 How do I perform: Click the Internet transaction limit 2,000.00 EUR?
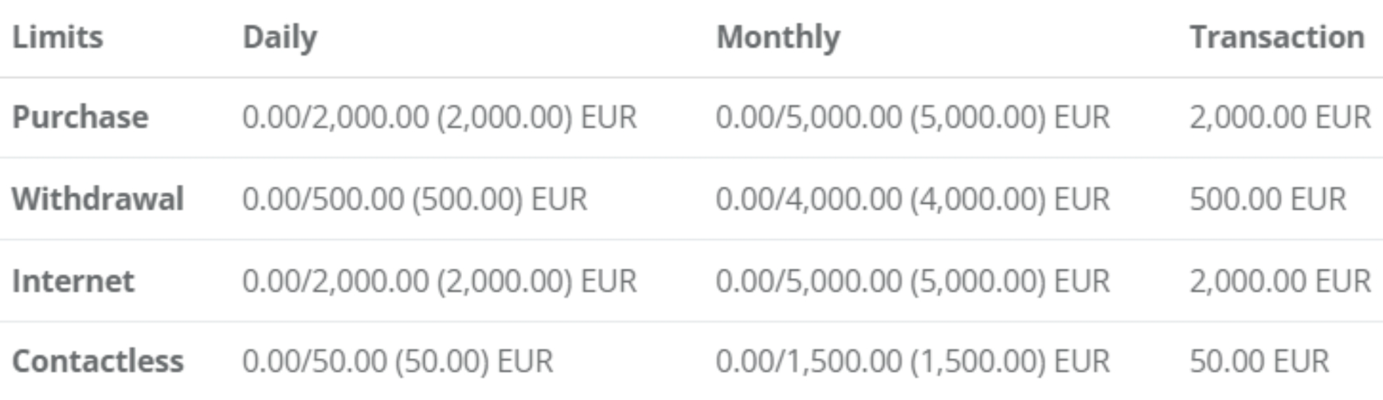(x=1279, y=281)
